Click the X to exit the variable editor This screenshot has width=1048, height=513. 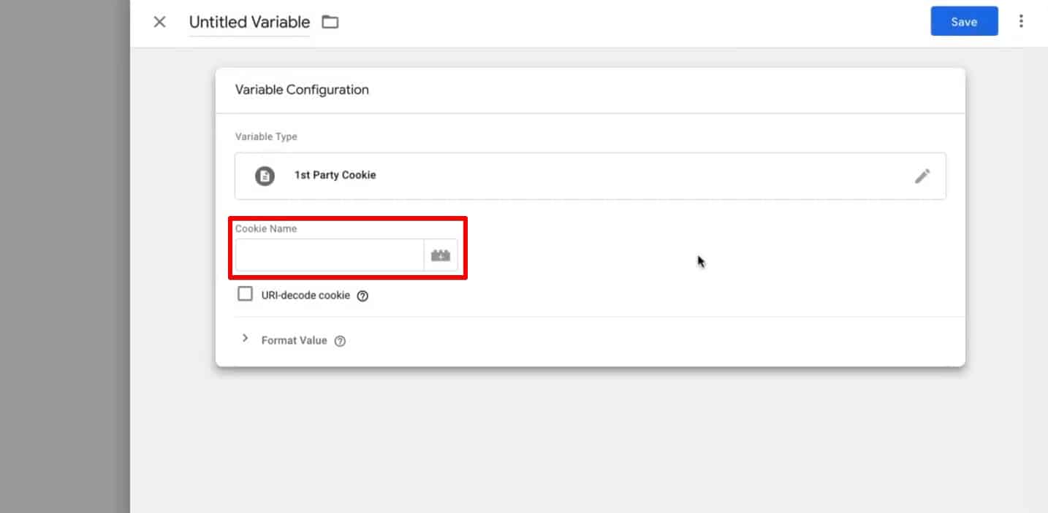click(159, 22)
